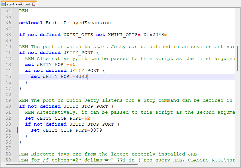Click the EnableDelayedExpansion keyword
Image resolution: width=241 pixels, height=168 pixels.
coord(78,23)
